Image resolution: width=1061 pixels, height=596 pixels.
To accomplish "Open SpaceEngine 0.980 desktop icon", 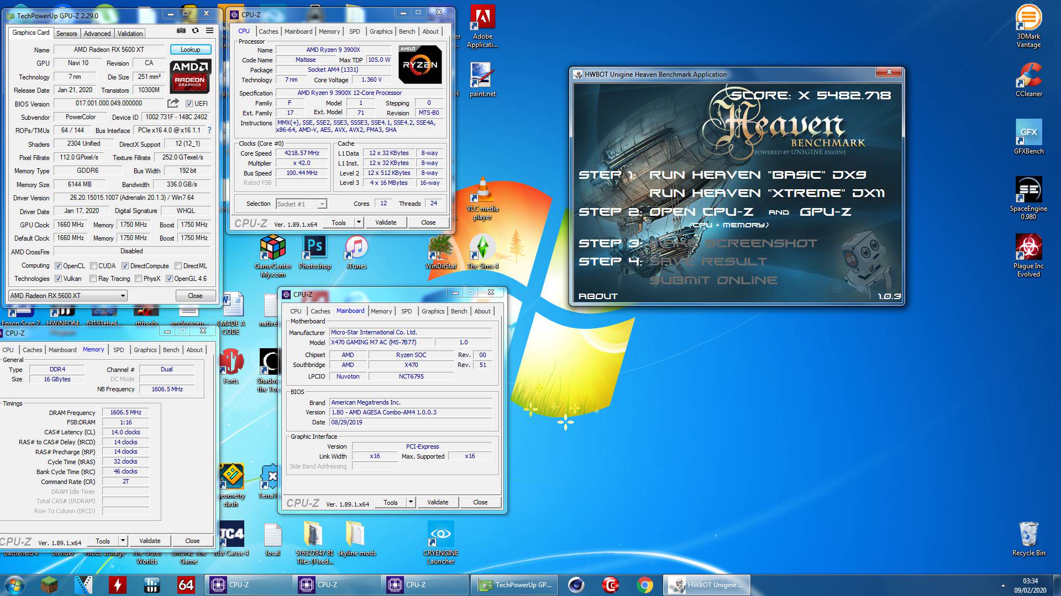I will (x=1028, y=199).
